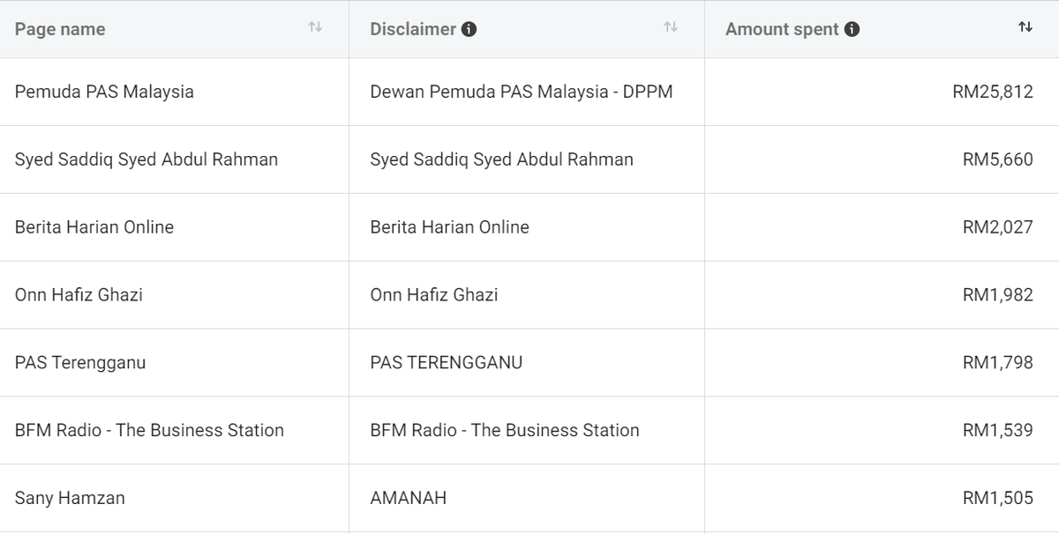Sort the table by Disclaimer
Image resolution: width=1059 pixels, height=534 pixels.
[x=671, y=28]
